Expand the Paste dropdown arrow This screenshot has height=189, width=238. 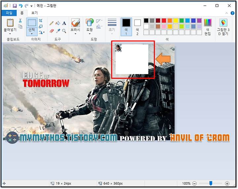point(10,34)
